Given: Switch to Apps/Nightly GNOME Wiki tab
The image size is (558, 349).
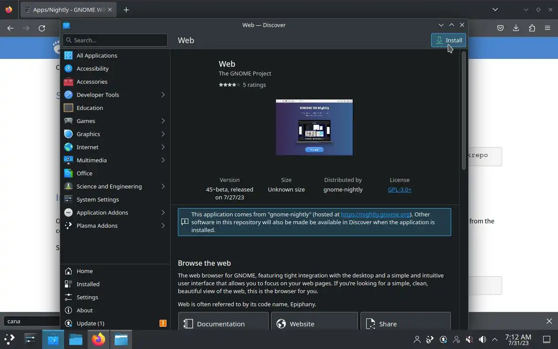Looking at the screenshot, I should point(68,10).
